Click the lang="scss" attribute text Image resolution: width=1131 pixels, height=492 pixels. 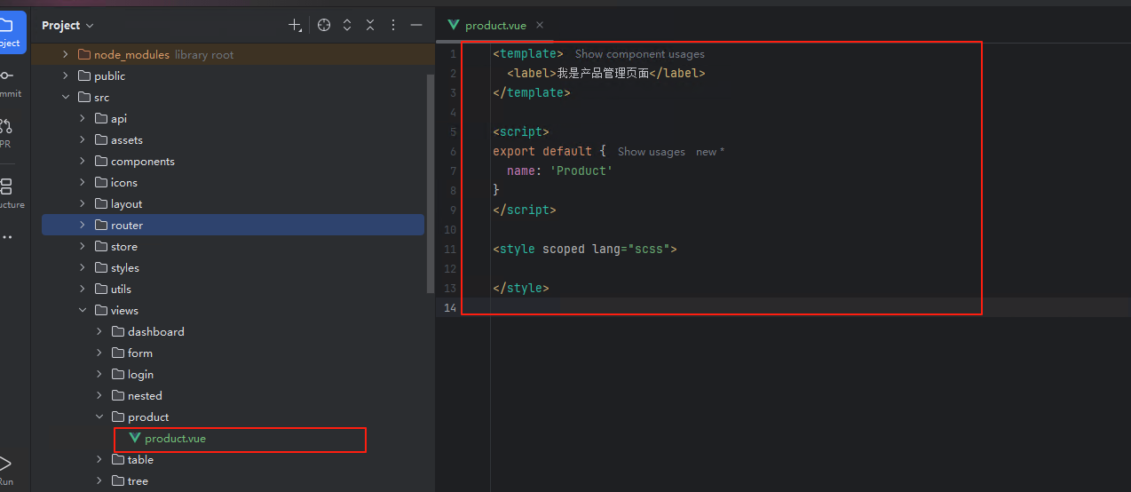(x=630, y=250)
